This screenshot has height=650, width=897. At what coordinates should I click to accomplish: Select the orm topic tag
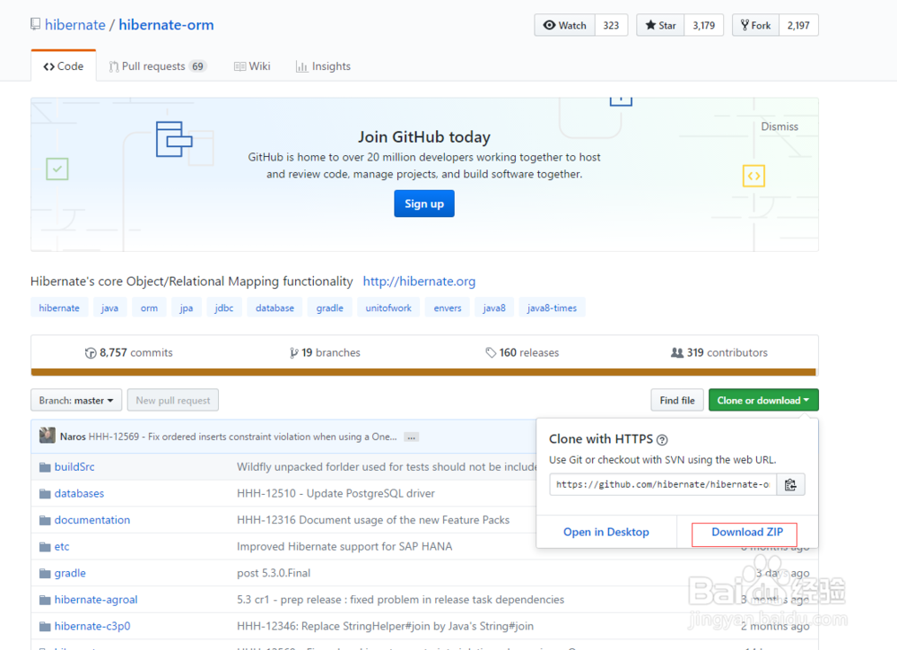(x=149, y=308)
